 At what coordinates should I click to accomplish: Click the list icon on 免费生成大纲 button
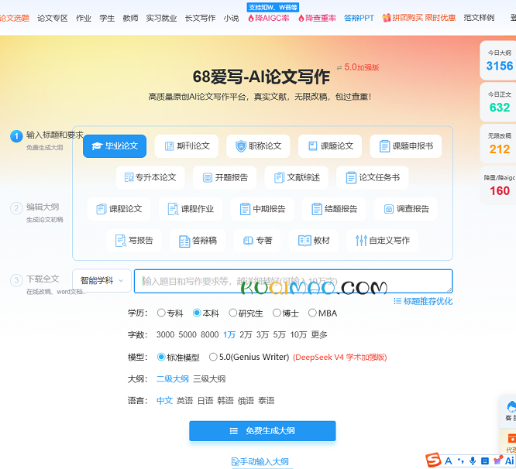coord(234,431)
